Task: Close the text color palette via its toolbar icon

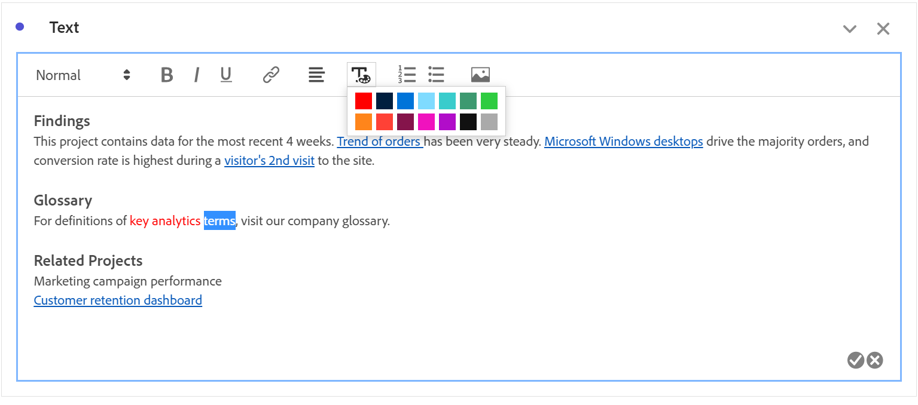Action: 361,75
